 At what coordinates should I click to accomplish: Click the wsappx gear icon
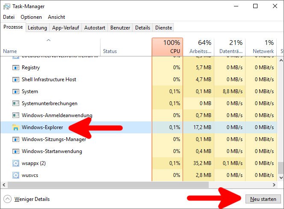click(16, 163)
